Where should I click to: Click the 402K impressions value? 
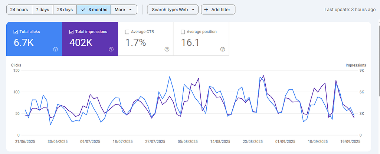coord(81,42)
